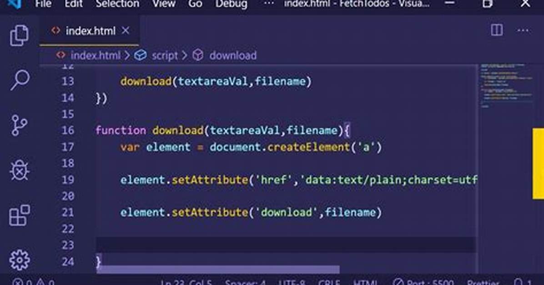Open the Search view in the activity bar
This screenshot has height=285, width=544.
point(20,80)
